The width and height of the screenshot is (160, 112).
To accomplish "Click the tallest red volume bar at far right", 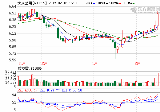I will point(158,79).
